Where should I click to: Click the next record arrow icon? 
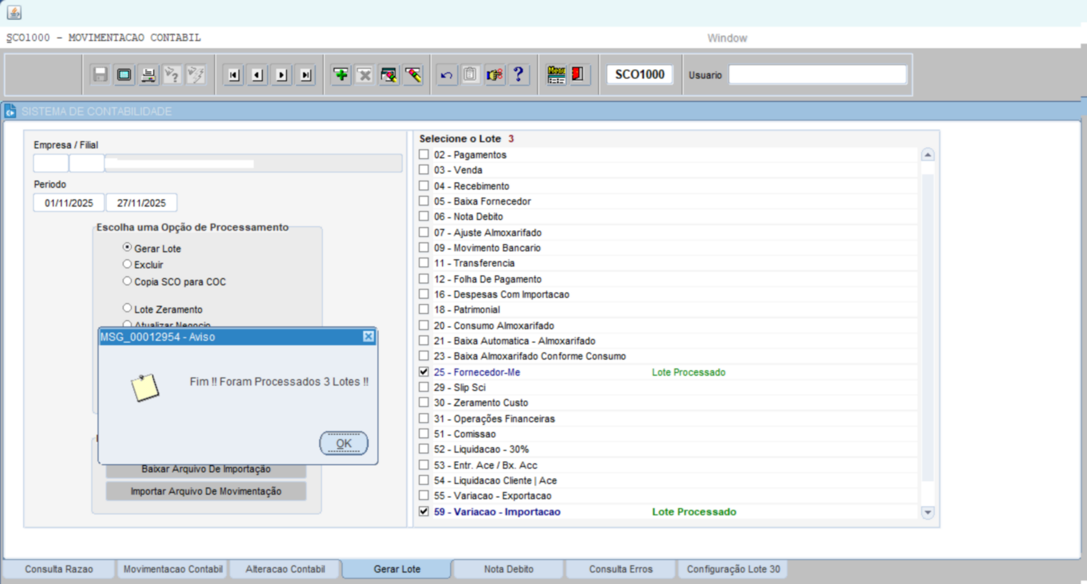tap(282, 75)
